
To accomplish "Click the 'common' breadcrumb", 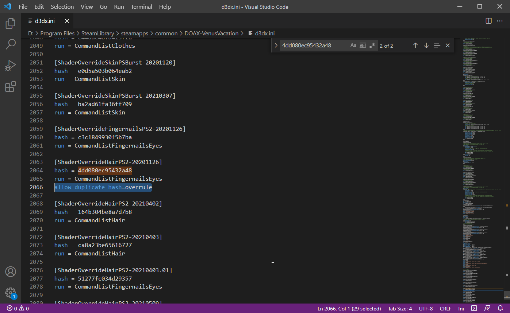I will (x=166, y=33).
